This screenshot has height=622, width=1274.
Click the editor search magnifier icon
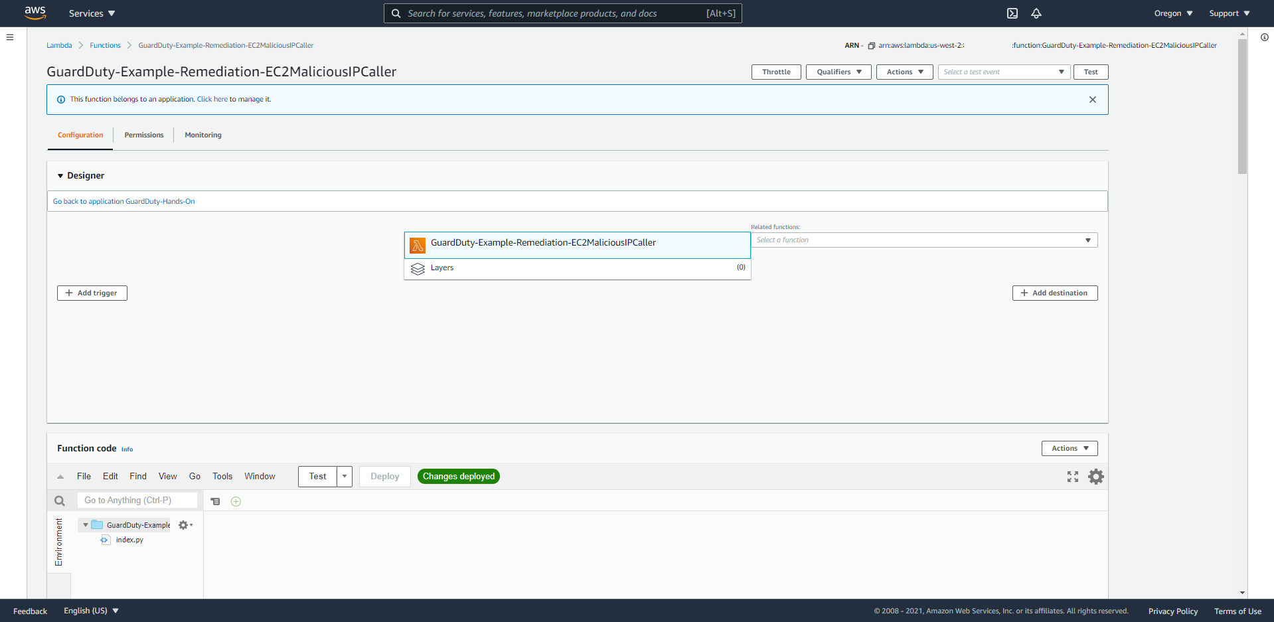60,501
